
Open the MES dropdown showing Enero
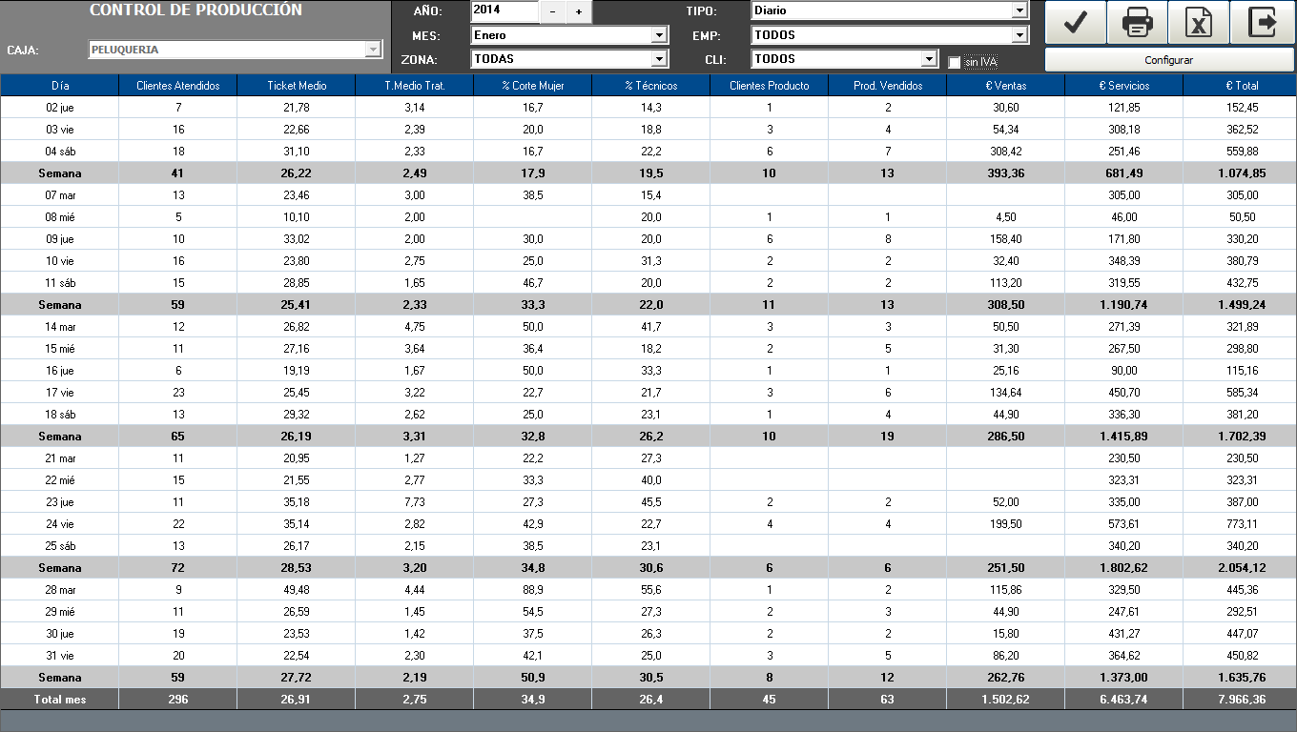(x=659, y=35)
